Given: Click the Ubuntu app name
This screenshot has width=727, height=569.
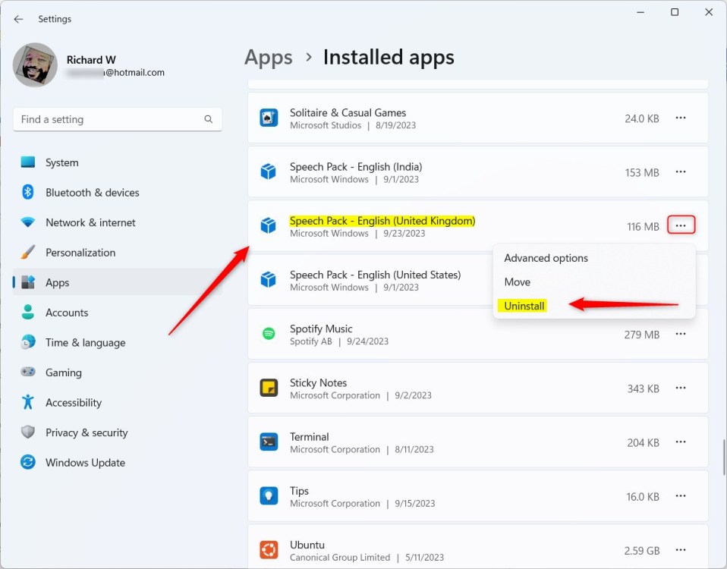Looking at the screenshot, I should point(307,545).
